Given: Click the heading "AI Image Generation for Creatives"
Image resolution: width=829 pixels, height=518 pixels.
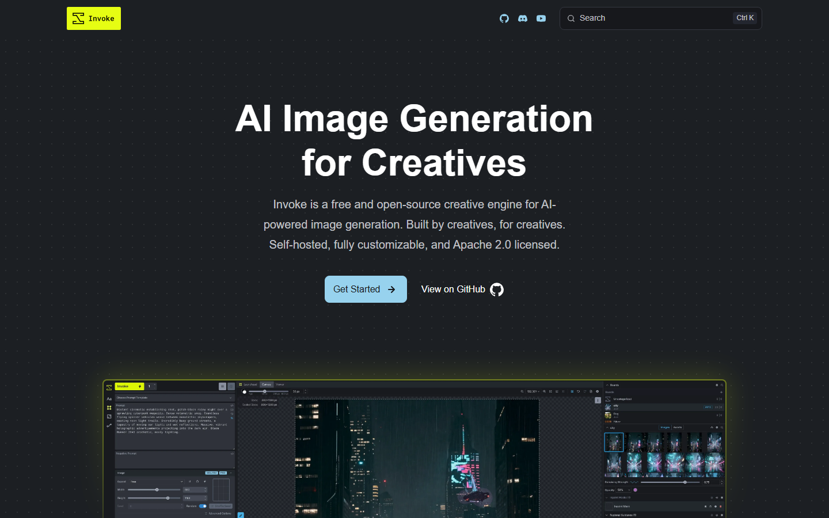Looking at the screenshot, I should (x=414, y=140).
